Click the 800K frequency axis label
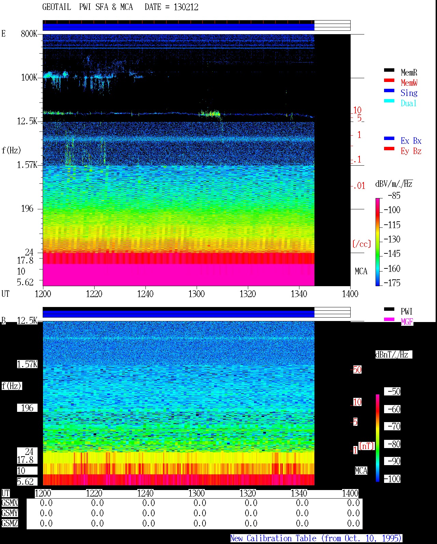Screen dimensions: 437x544 pyautogui.click(x=29, y=33)
